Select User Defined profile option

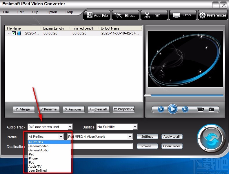tap(49, 171)
